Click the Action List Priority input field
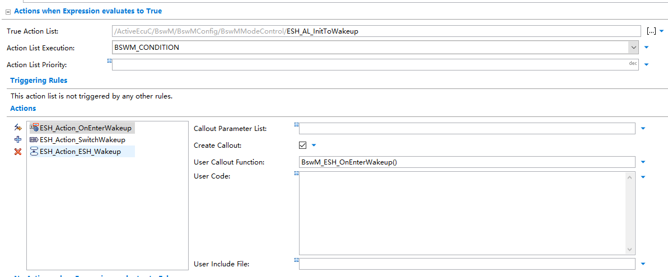The width and height of the screenshot is (668, 277). pyautogui.click(x=375, y=65)
